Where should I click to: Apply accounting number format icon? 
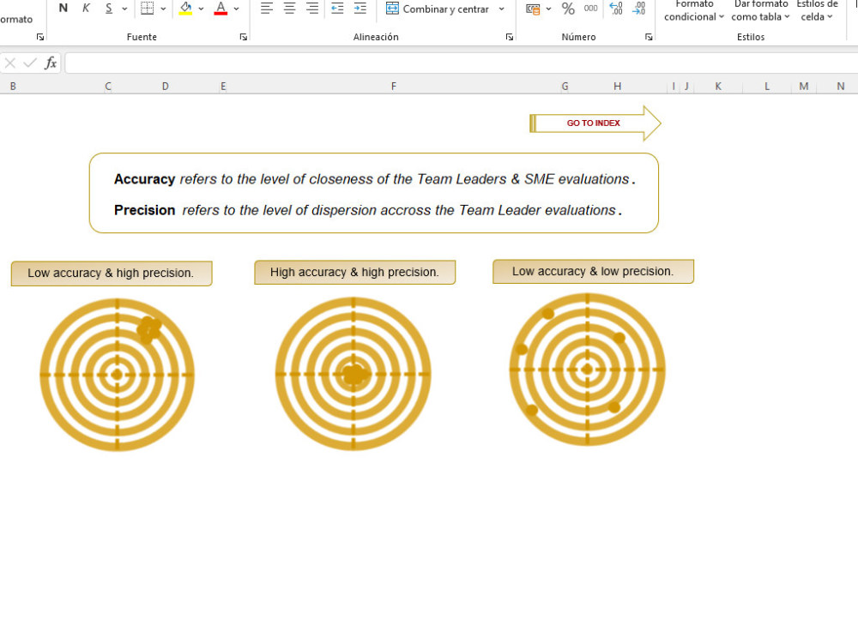pyautogui.click(x=533, y=9)
